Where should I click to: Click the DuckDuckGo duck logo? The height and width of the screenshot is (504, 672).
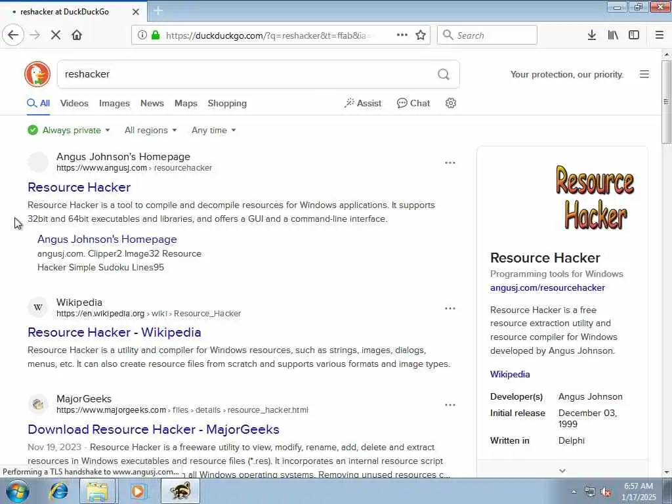(37, 74)
